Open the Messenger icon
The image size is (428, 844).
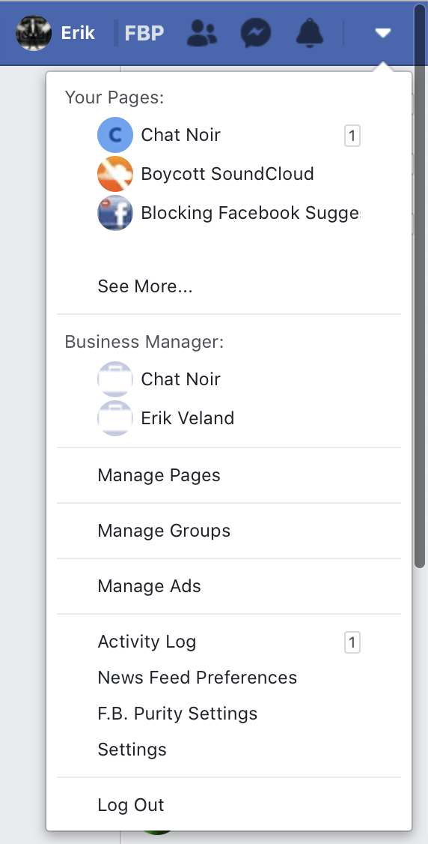pos(256,34)
